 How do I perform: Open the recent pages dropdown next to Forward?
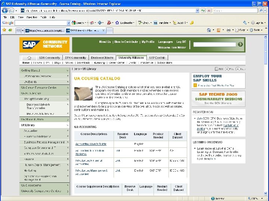tap(16, 10)
